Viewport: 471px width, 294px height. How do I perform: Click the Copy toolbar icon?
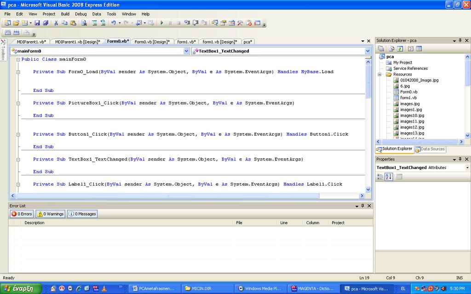64,23
